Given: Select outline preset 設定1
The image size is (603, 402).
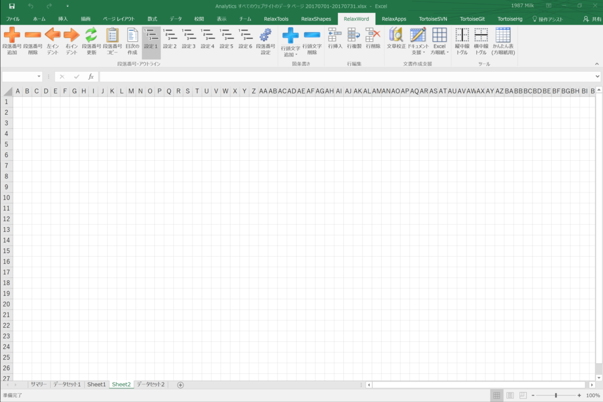Looking at the screenshot, I should coord(151,42).
